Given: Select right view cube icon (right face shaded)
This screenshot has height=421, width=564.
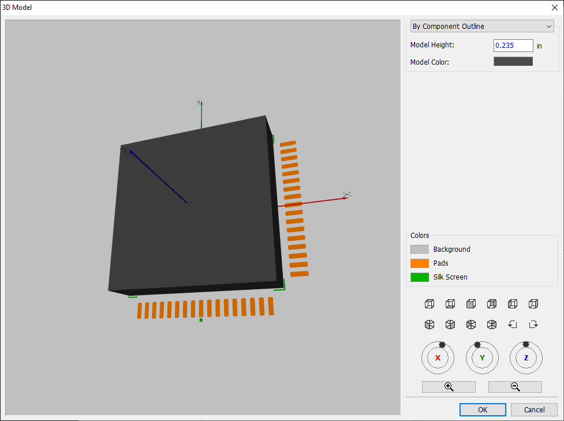Looking at the screenshot, I should pyautogui.click(x=533, y=304).
